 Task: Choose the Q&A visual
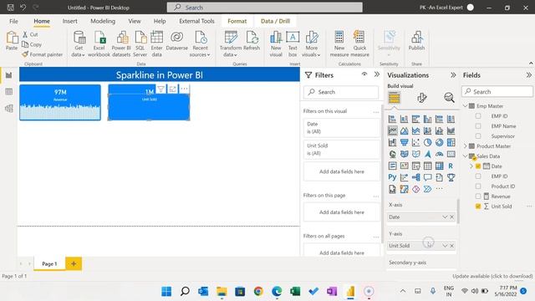tap(427, 177)
